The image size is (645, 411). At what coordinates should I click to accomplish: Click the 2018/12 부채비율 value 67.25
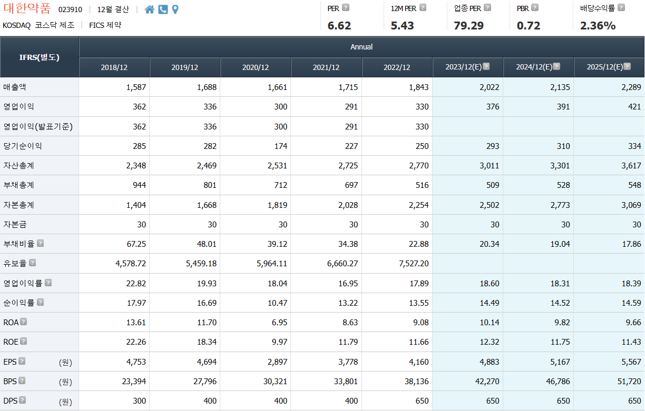136,244
